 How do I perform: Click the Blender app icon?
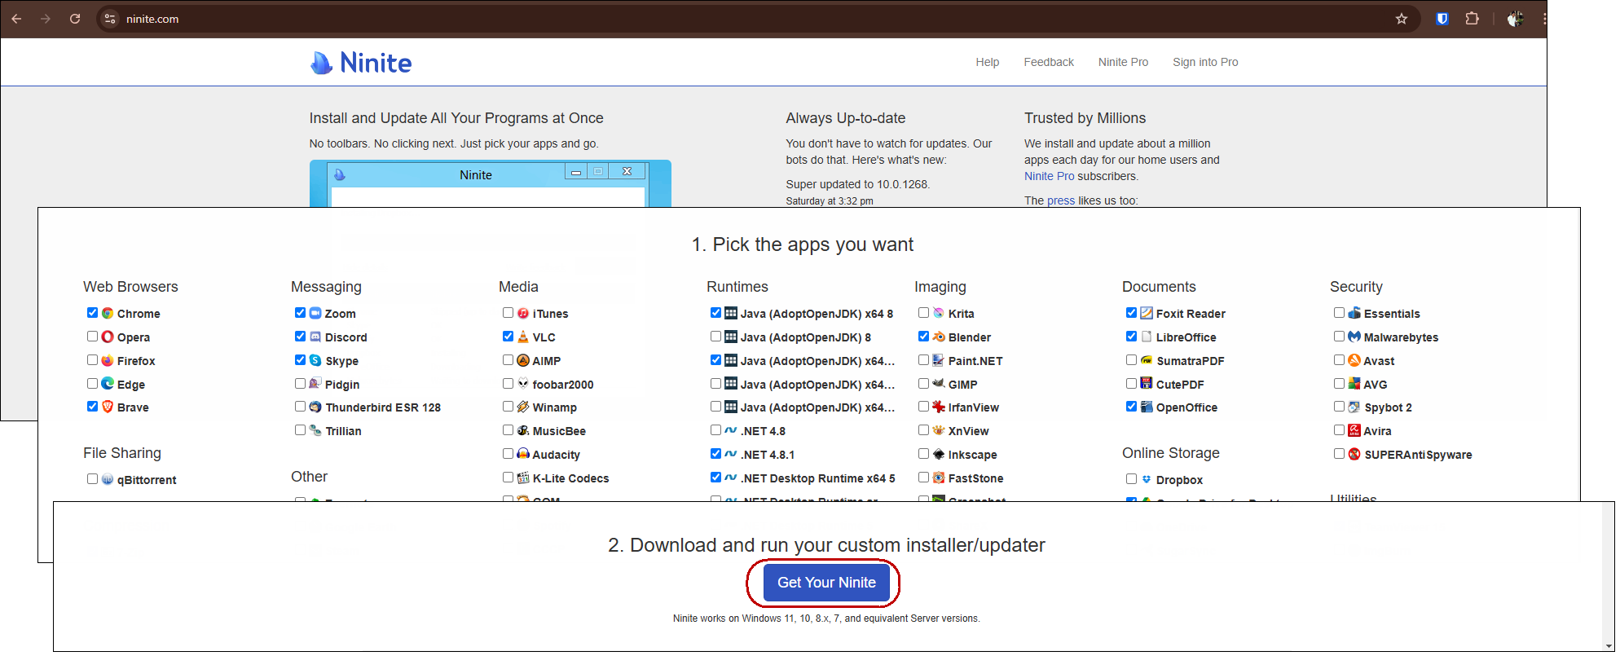[939, 337]
